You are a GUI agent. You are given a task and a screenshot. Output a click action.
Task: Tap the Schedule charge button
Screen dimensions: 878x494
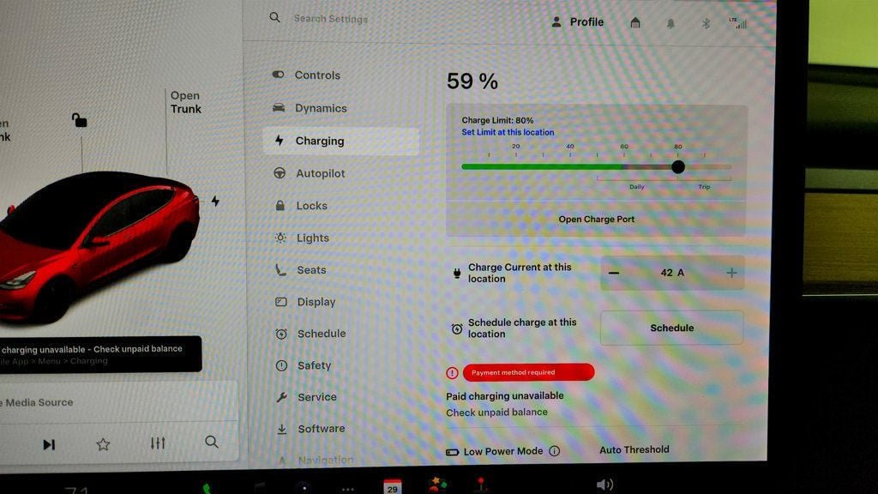pos(672,328)
